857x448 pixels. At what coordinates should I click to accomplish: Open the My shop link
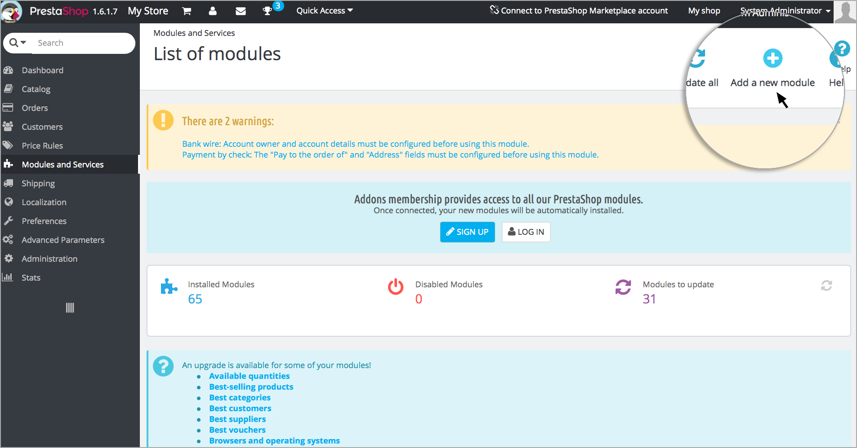704,11
